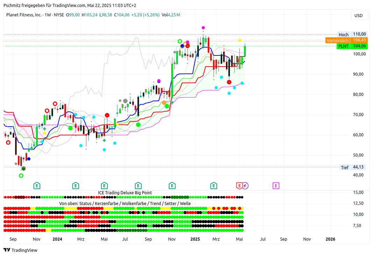Open the earnings marker near February 2024

tap(76, 186)
